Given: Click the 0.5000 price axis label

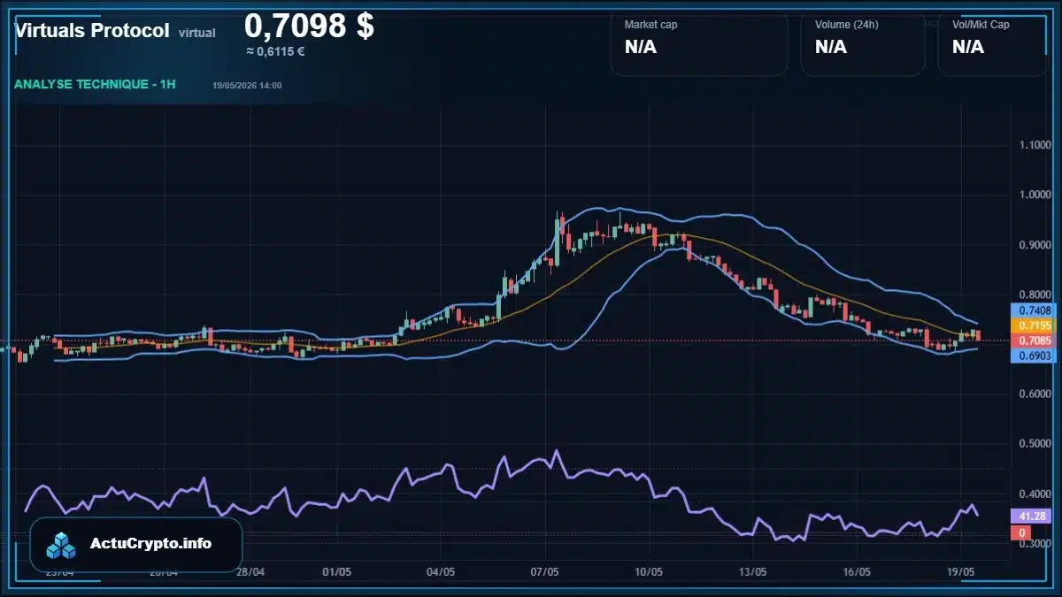Looking at the screenshot, I should coord(1034,444).
